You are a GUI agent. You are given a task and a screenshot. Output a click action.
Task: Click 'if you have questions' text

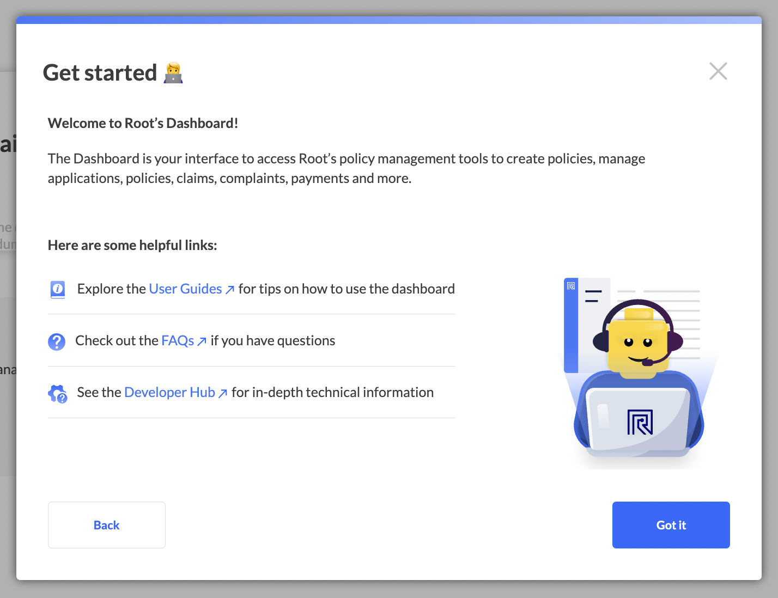tap(273, 340)
